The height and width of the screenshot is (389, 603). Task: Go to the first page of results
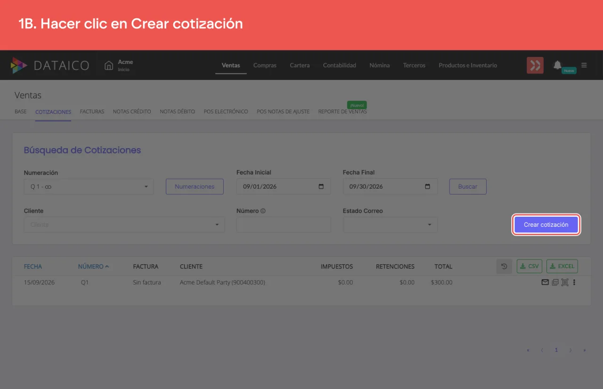pos(528,350)
